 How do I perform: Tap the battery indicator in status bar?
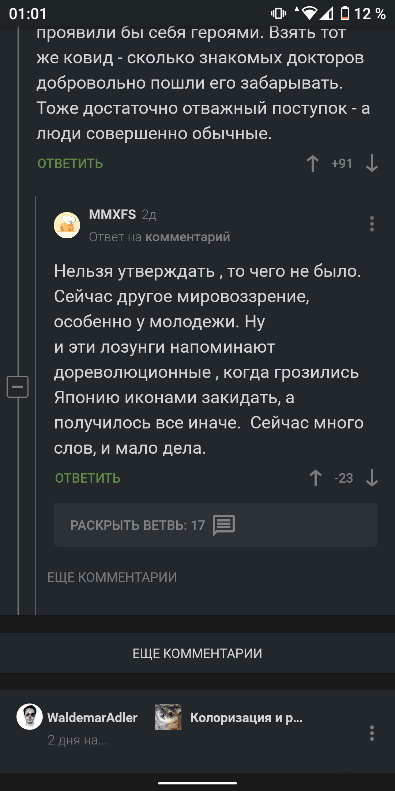pos(345,14)
